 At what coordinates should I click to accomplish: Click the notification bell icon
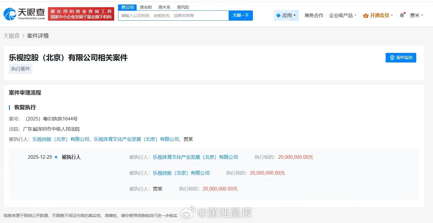(x=402, y=15)
